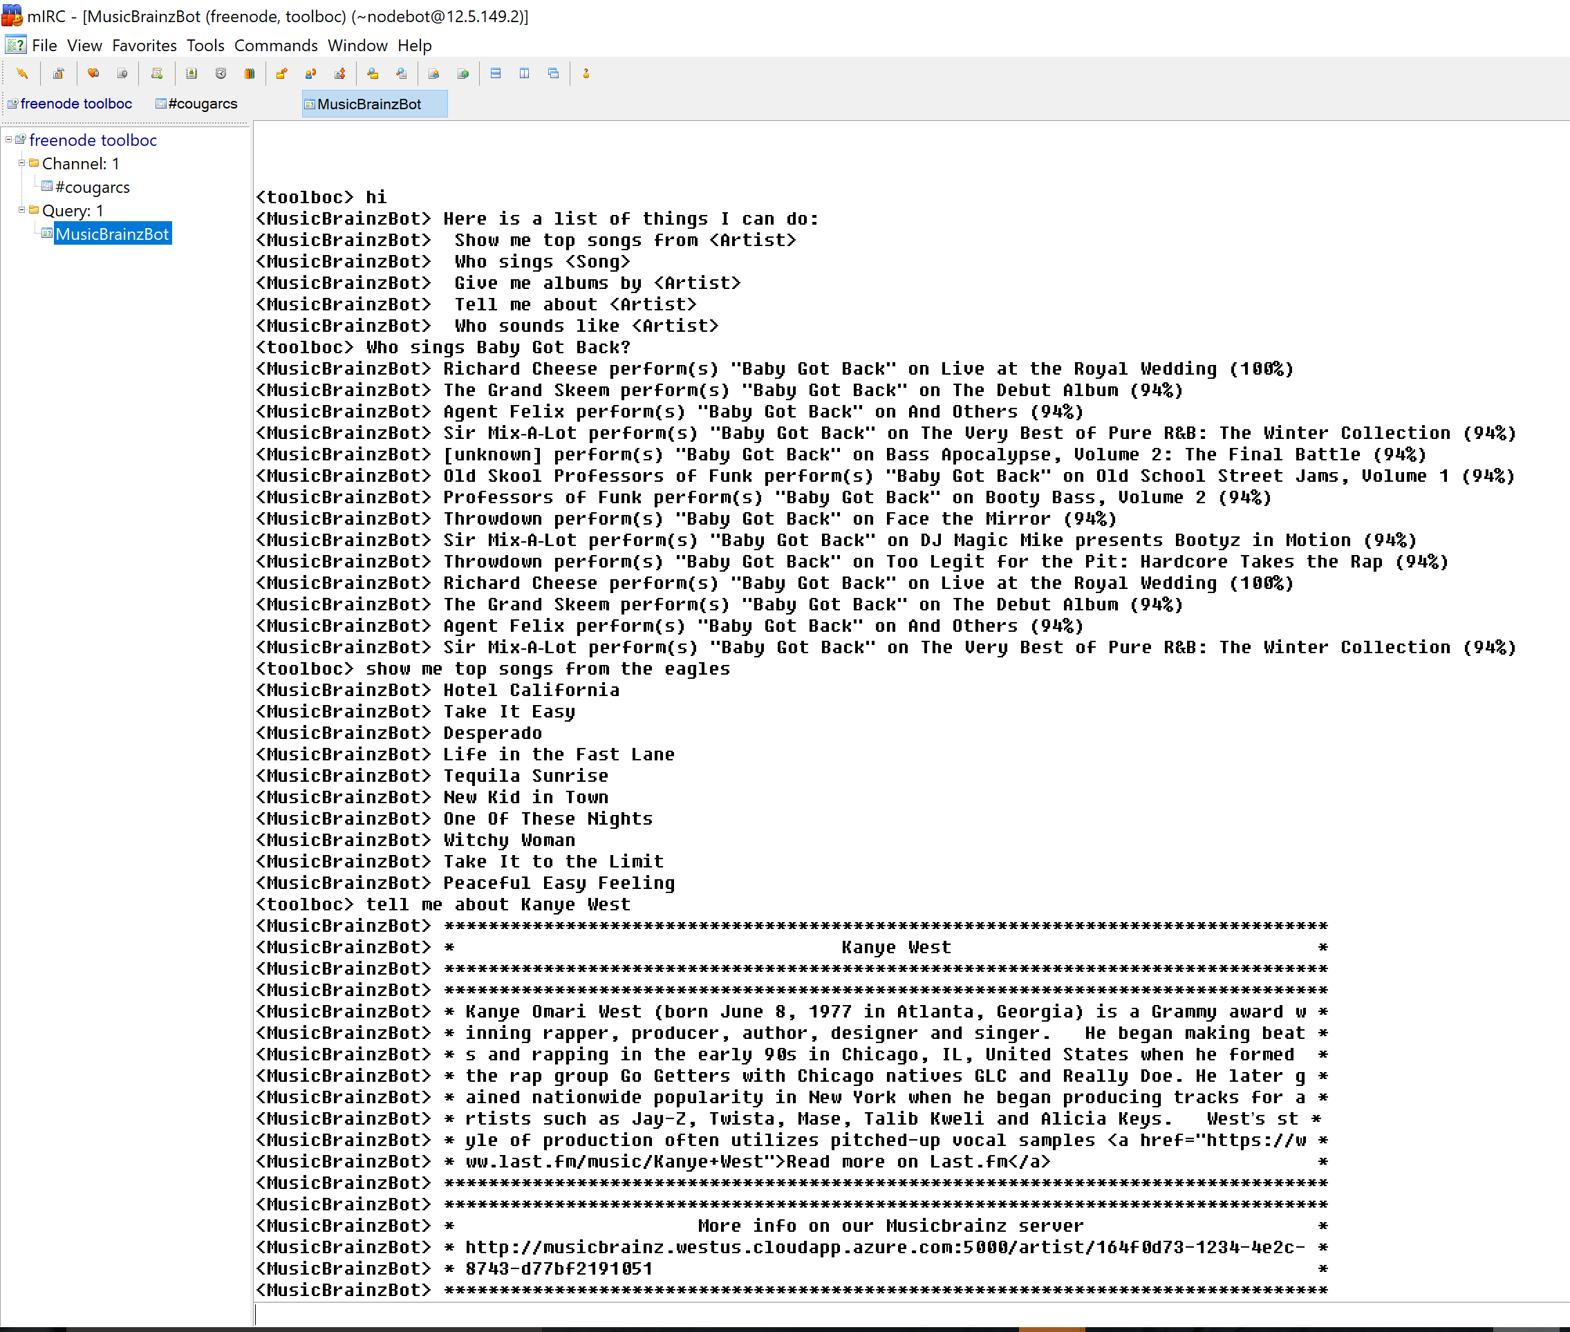Open the Commands menu
The height and width of the screenshot is (1332, 1570).
point(276,46)
